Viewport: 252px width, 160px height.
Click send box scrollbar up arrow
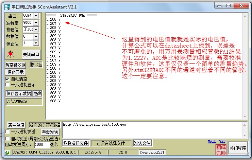click(245, 125)
